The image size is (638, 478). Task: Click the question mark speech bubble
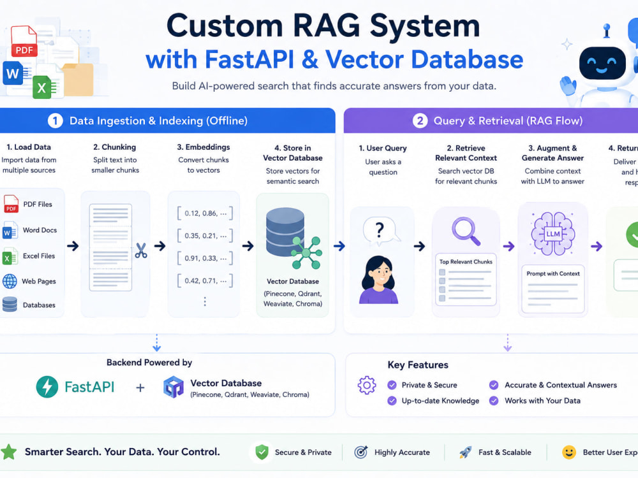pyautogui.click(x=380, y=231)
